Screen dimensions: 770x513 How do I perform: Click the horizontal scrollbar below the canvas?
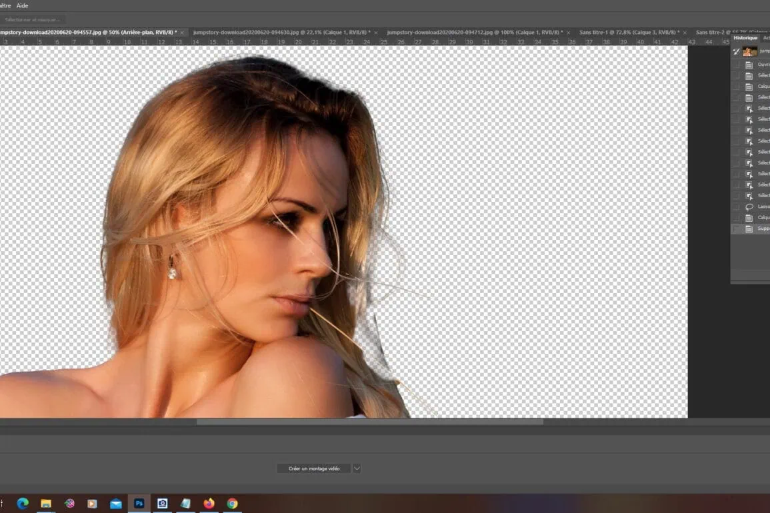[x=369, y=422]
